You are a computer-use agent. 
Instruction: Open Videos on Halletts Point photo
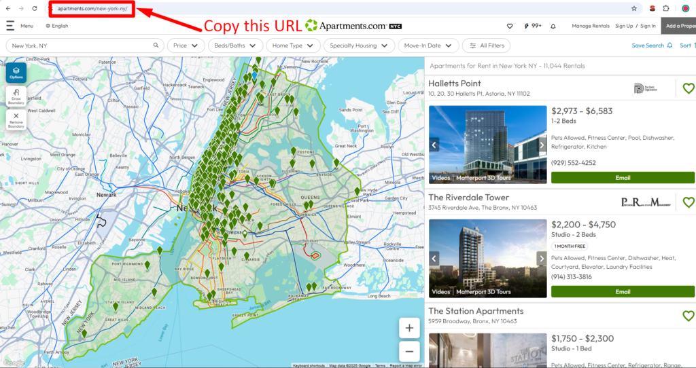[440, 178]
